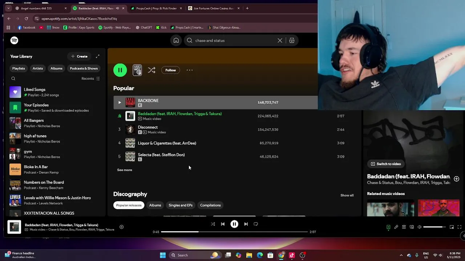Open lyrics microphone icon
465x261 pixels.
[396, 227]
